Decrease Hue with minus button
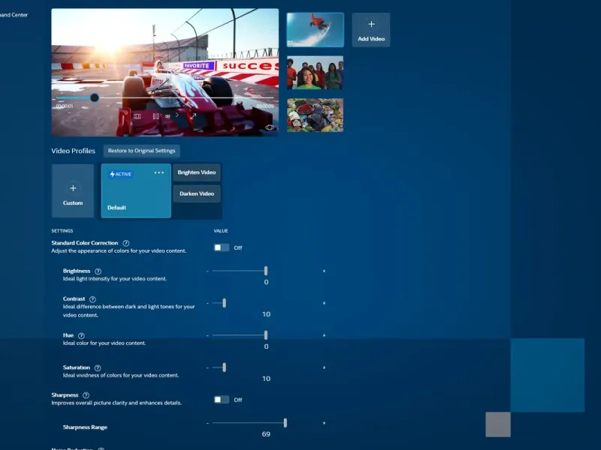This screenshot has width=601, height=450. (x=207, y=335)
